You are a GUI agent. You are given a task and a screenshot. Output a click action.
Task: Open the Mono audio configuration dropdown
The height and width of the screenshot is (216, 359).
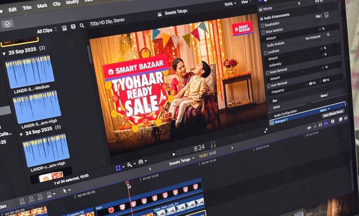(x=325, y=110)
